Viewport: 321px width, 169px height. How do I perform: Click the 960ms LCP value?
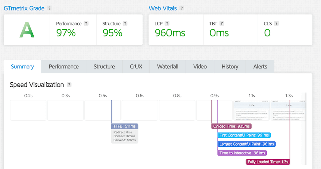pyautogui.click(x=170, y=33)
